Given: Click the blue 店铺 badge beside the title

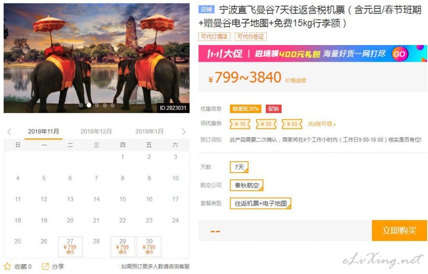Looking at the screenshot, I should (206, 10).
